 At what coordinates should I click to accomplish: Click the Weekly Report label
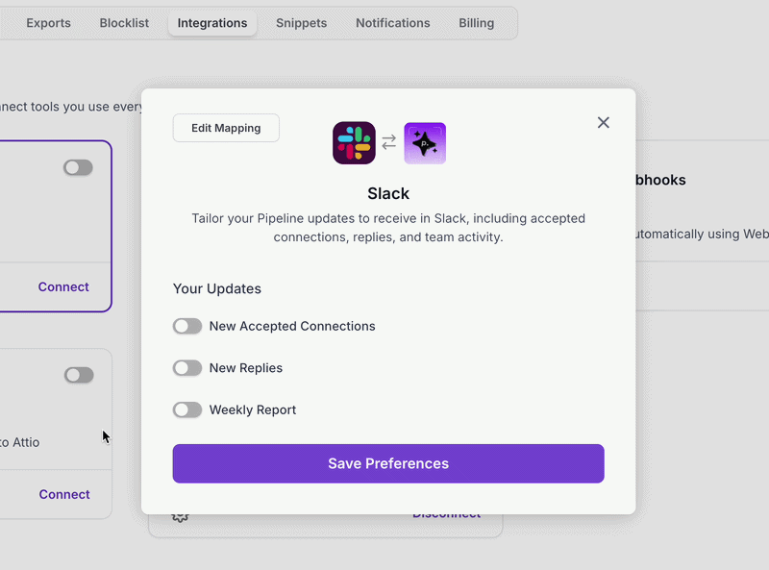pyautogui.click(x=253, y=410)
